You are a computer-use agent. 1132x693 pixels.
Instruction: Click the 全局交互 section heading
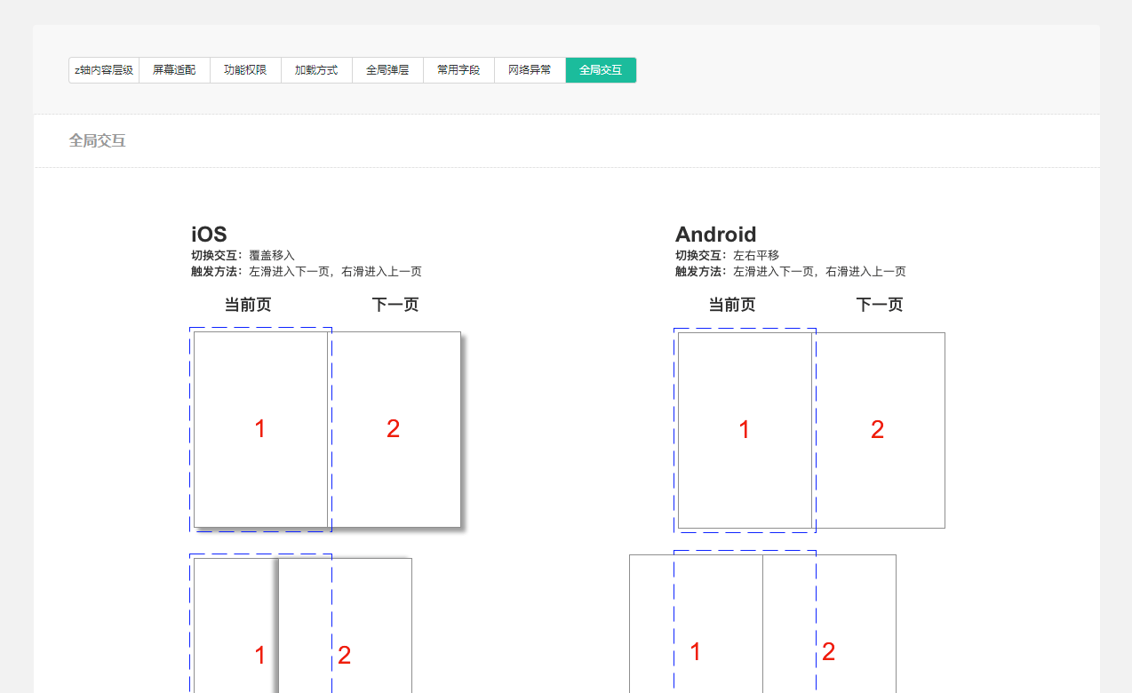[98, 140]
